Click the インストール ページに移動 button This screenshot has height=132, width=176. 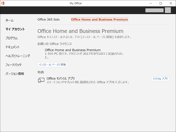point(52,65)
